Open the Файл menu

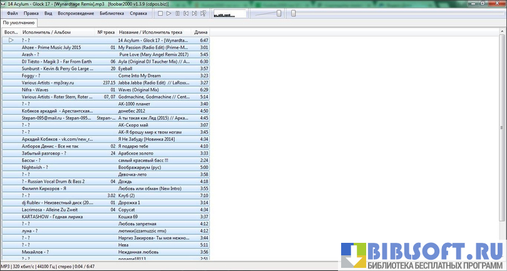(13, 13)
